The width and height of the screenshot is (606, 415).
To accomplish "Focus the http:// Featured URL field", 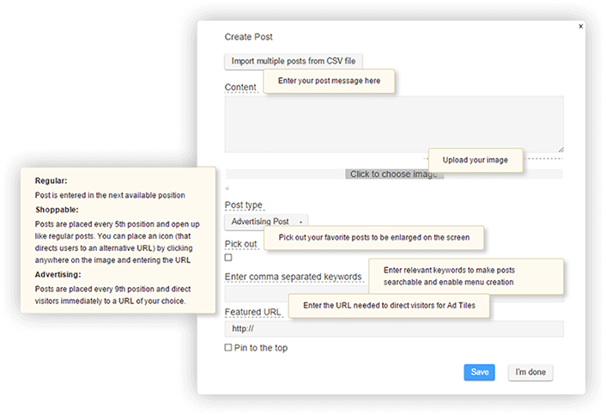I will pos(394,329).
